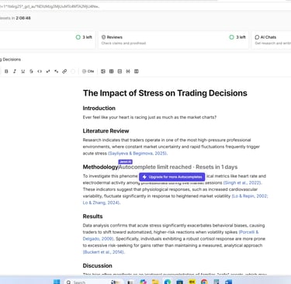The height and width of the screenshot is (284, 291).
Task: Click the merge cells icon in the toolbar
Action: point(128,71)
